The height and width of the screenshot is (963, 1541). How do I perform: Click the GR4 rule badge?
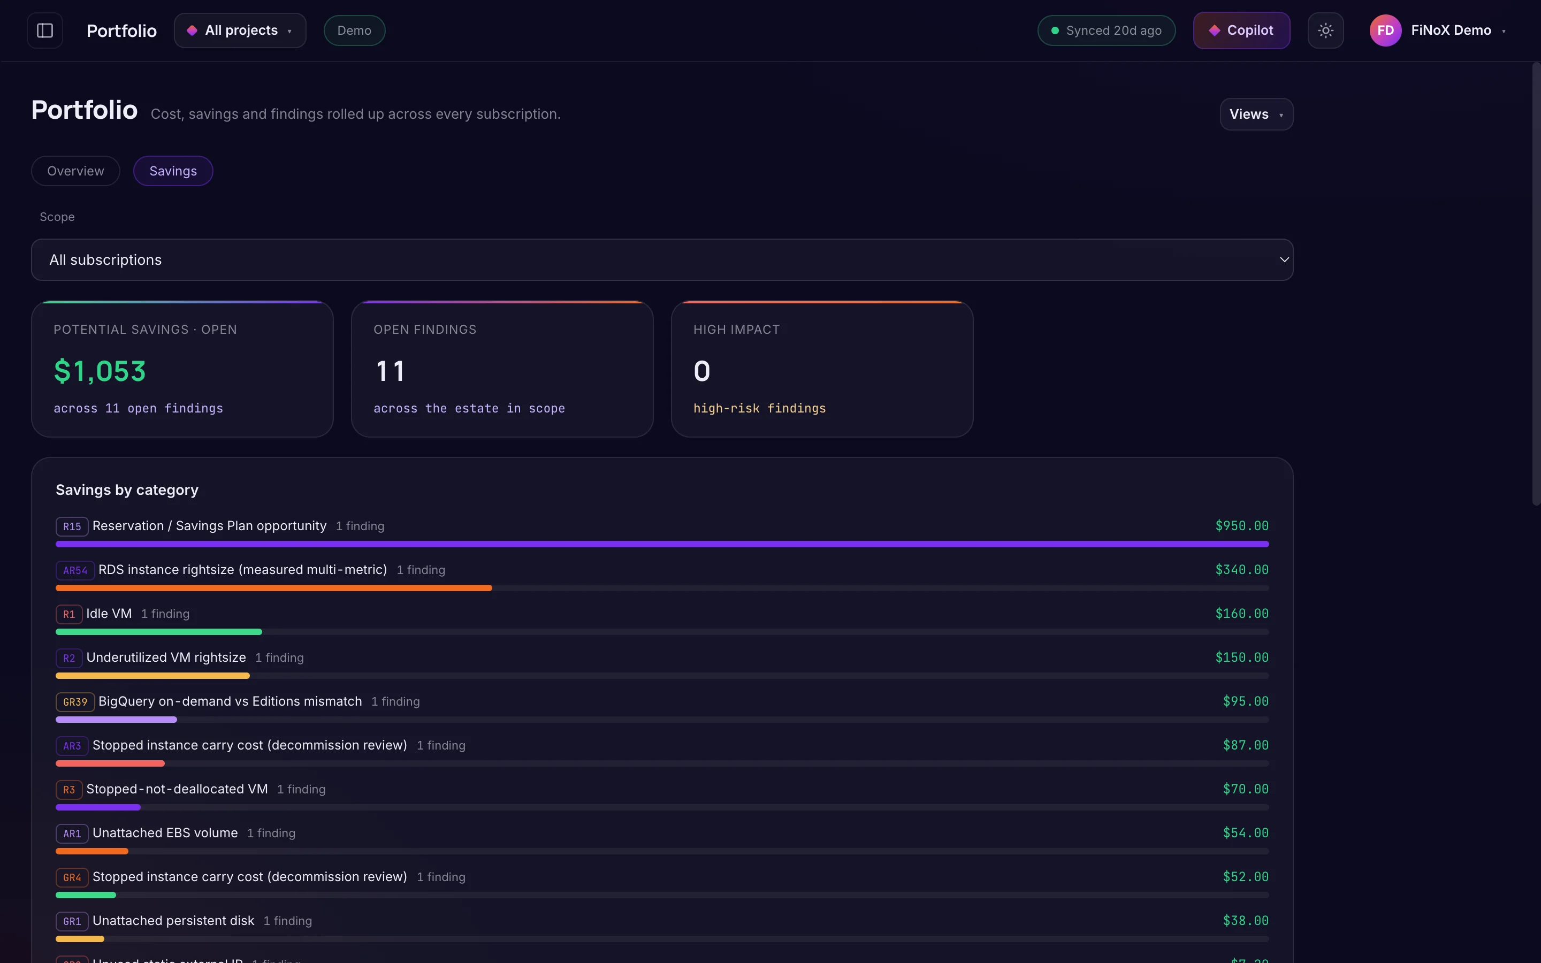pos(71,877)
